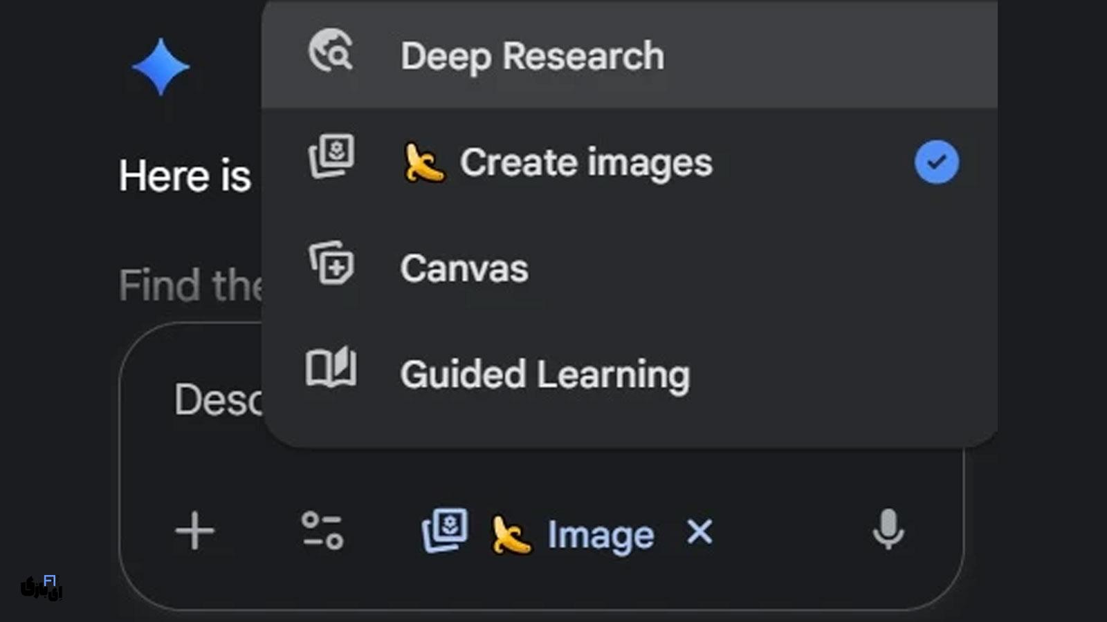The width and height of the screenshot is (1107, 622).
Task: Click the Create images menu label
Action: tap(585, 163)
